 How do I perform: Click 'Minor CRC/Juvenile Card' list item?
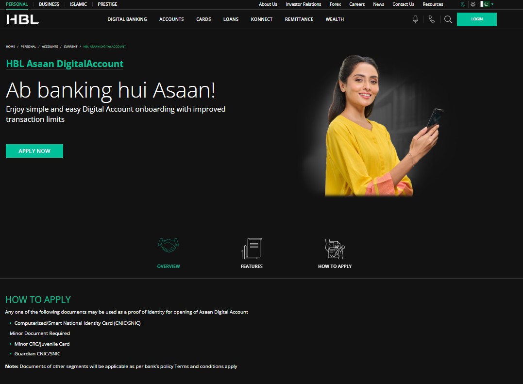(x=42, y=344)
